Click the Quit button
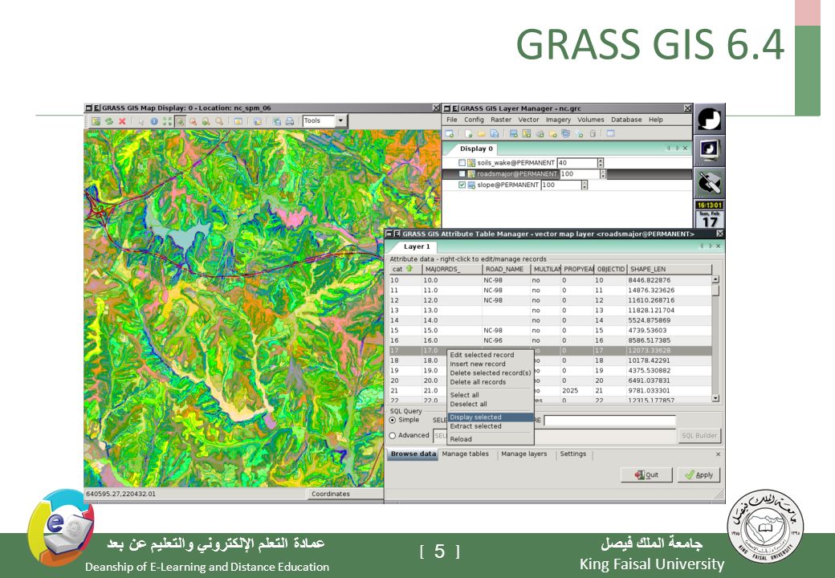Viewport: 835px width, 578px height. 646,474
